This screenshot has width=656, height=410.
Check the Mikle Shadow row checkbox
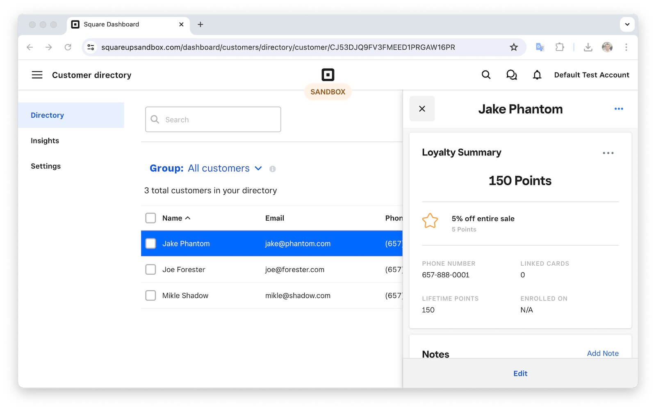pyautogui.click(x=150, y=296)
